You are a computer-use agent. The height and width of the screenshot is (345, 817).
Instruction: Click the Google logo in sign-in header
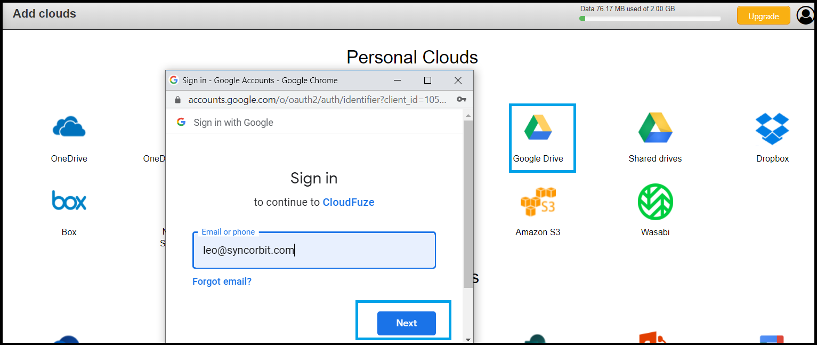pos(181,122)
